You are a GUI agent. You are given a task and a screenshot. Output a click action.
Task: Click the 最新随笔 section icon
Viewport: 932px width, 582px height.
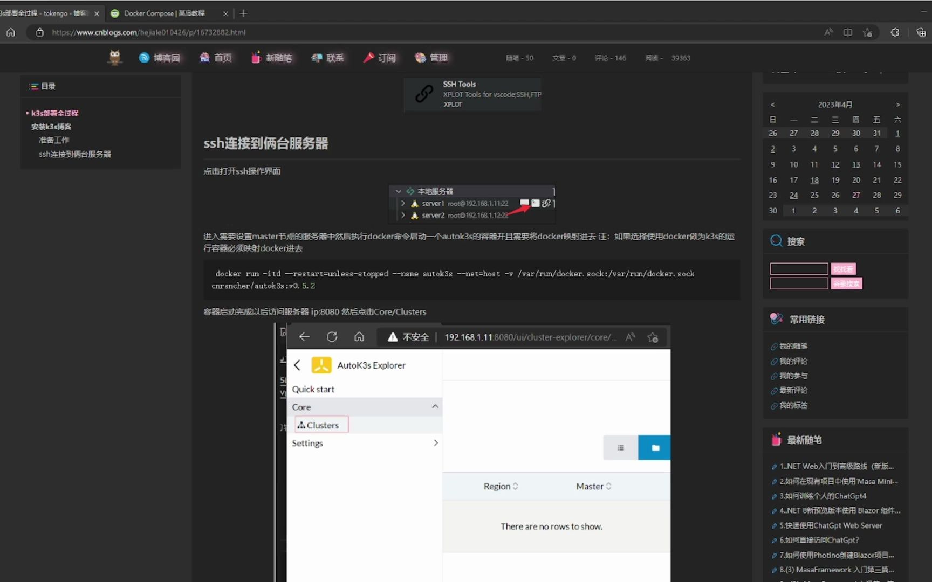(x=776, y=440)
